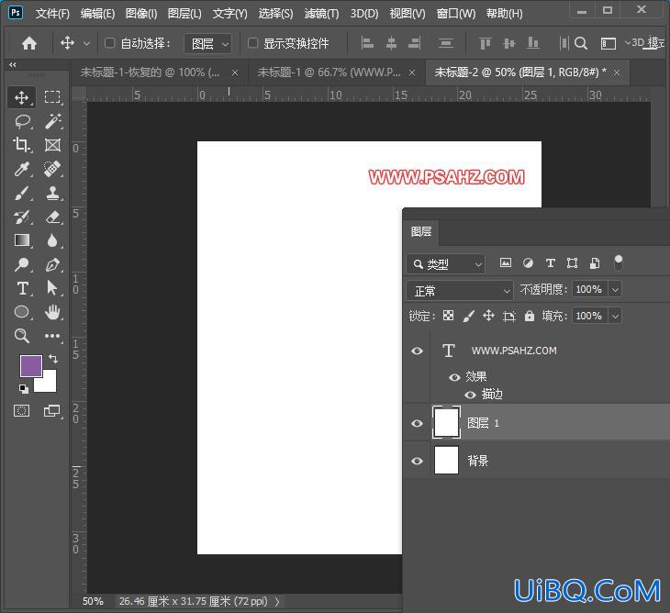670x613 pixels.
Task: Filter layers by smart objects
Action: coord(595,263)
